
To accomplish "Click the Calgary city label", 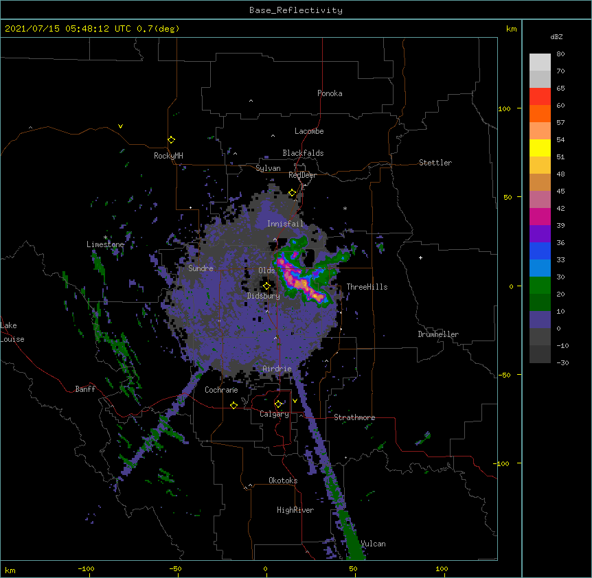I will [x=274, y=414].
